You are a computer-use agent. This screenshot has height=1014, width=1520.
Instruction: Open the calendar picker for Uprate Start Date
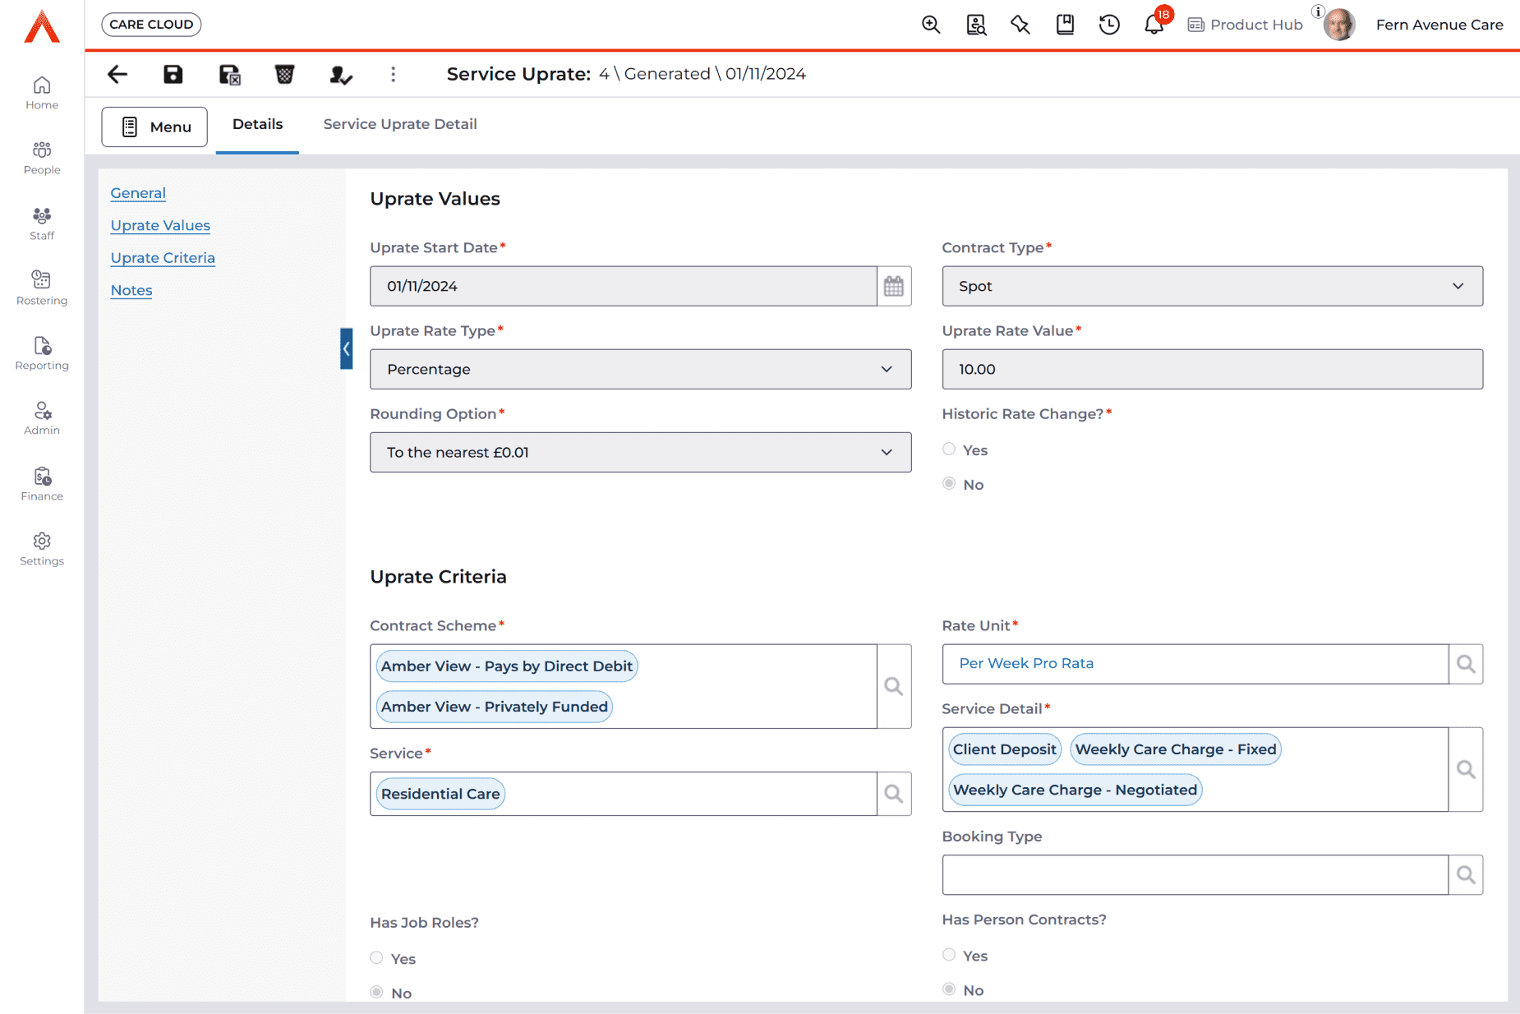pos(894,287)
